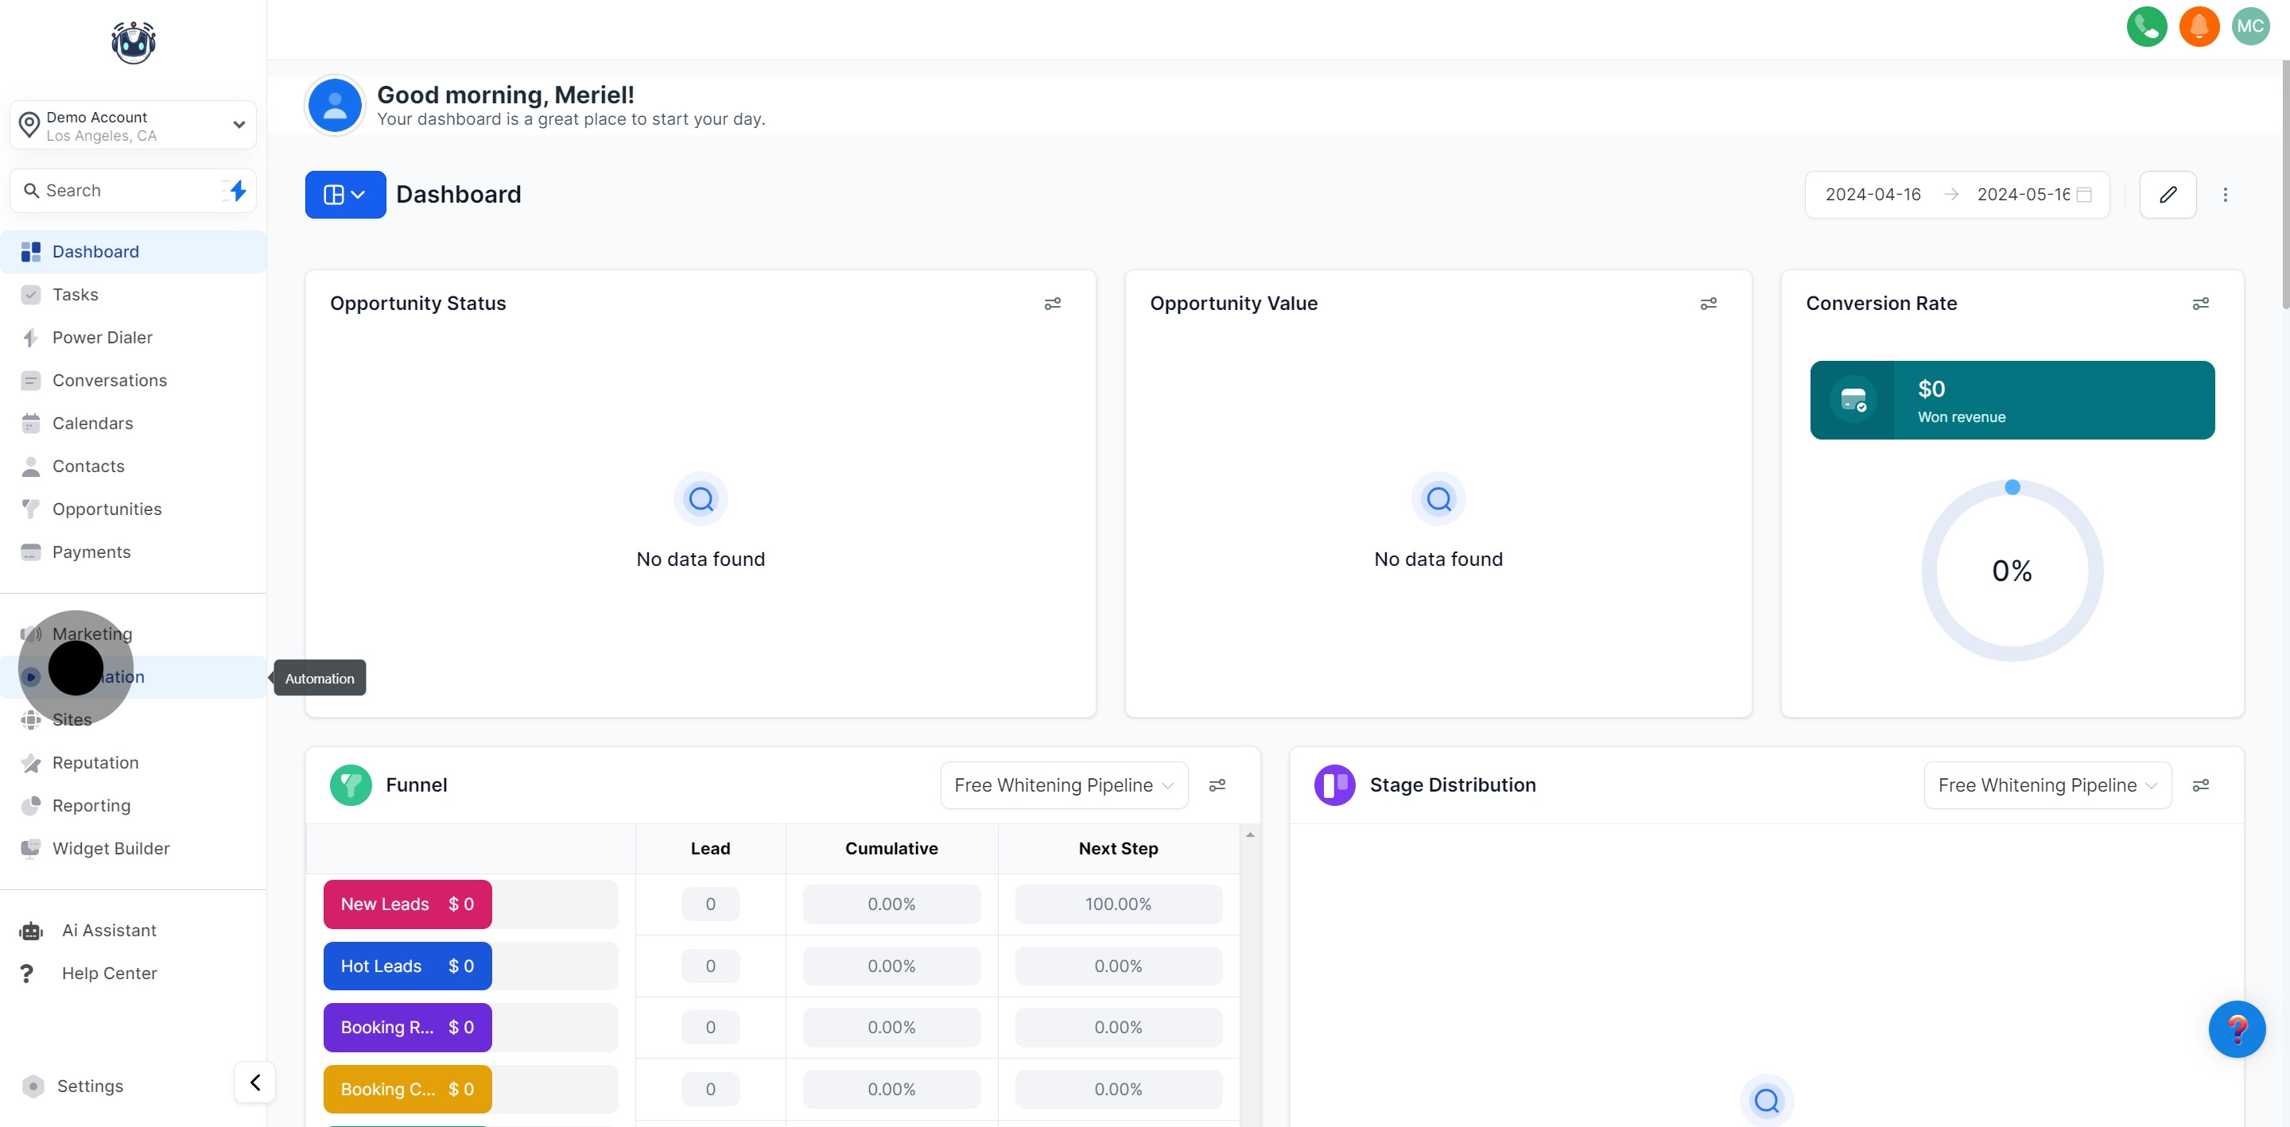Open Conversion Rate filter settings icon
This screenshot has height=1127, width=2290.
click(2200, 304)
